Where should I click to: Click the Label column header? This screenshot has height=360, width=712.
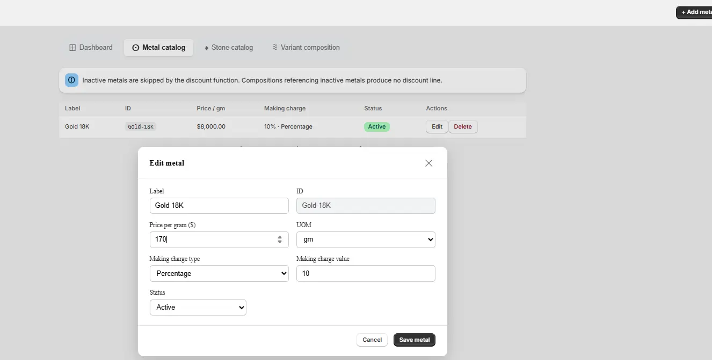pos(72,108)
